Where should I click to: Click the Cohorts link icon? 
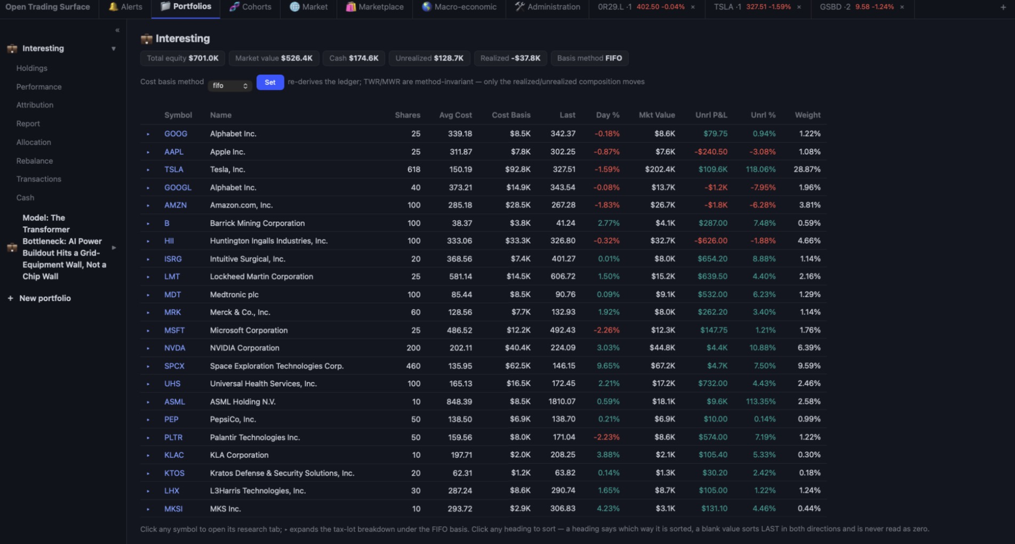pyautogui.click(x=234, y=7)
